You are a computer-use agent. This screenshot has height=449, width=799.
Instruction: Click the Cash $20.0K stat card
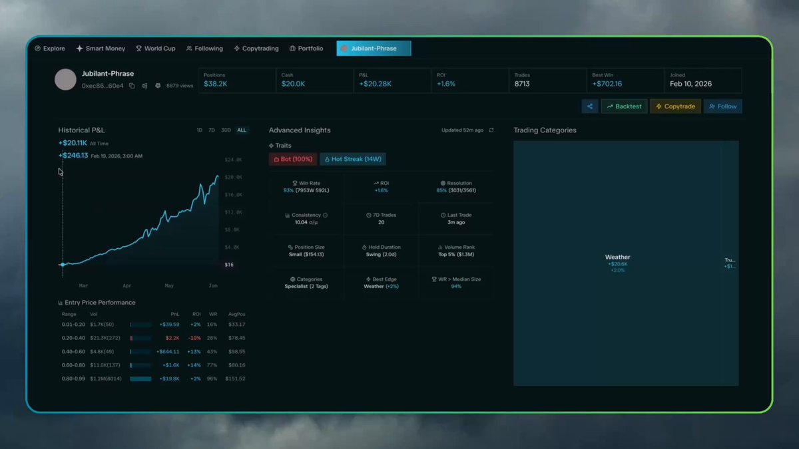(314, 80)
